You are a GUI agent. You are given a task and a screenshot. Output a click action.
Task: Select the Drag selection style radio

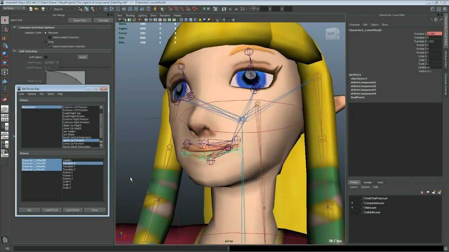(x=45, y=42)
